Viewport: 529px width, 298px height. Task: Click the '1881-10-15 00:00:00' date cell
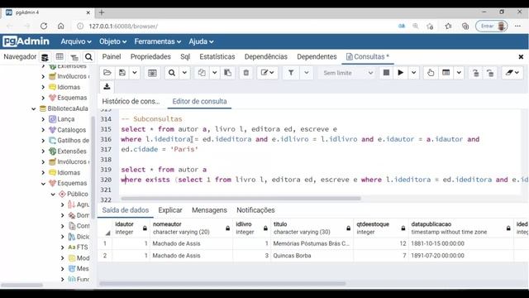460,243
